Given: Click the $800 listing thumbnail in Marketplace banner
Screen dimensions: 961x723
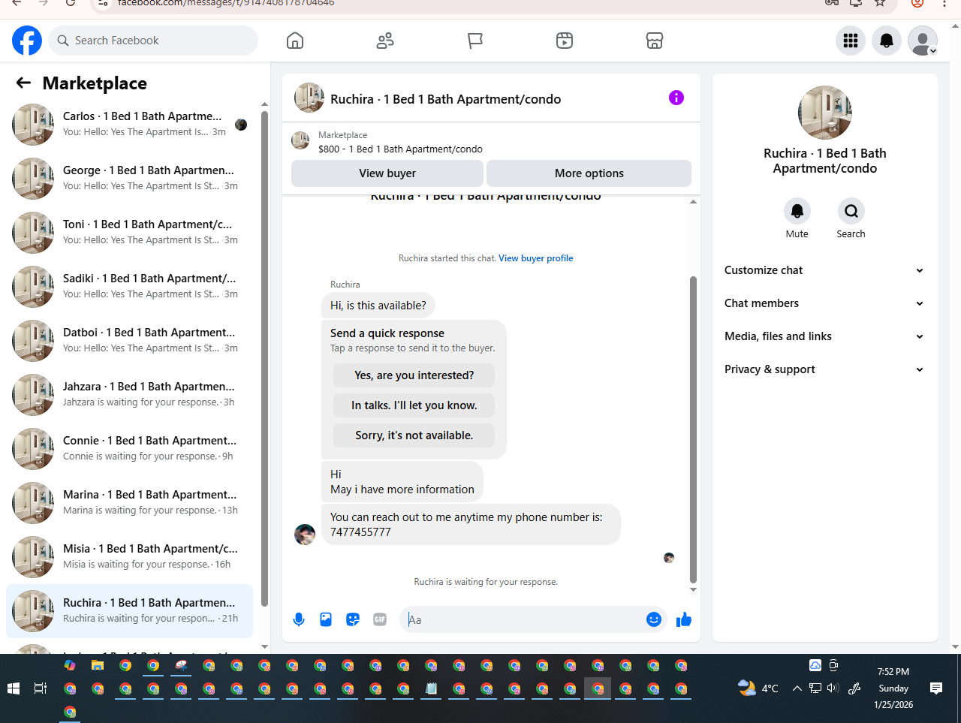Looking at the screenshot, I should [300, 140].
